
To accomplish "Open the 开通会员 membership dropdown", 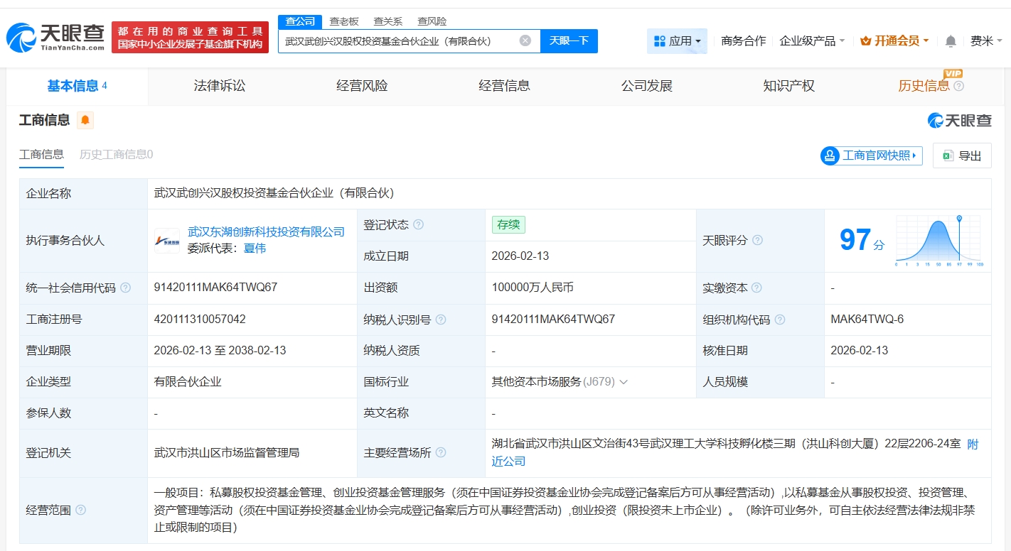I will point(894,41).
